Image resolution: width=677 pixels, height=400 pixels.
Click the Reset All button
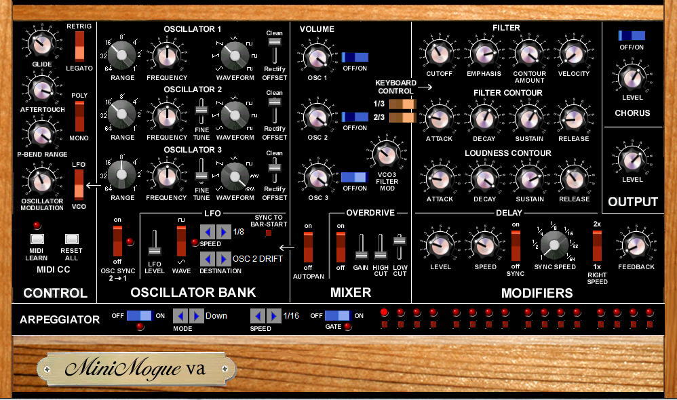point(72,239)
